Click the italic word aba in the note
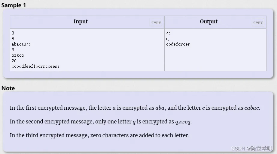 (x=160, y=108)
